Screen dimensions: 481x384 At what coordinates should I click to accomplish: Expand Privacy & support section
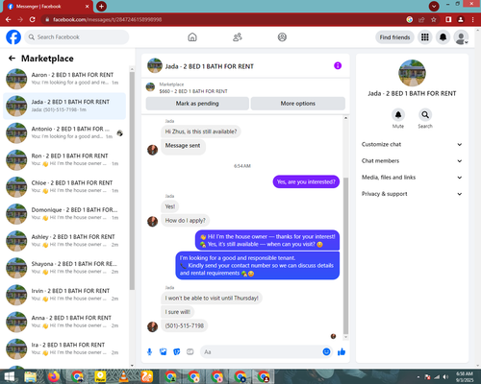[x=412, y=194]
